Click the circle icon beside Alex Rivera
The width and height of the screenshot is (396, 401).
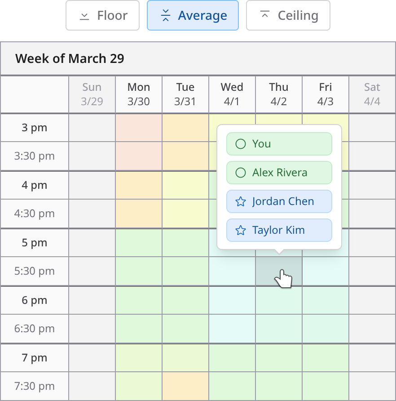pos(241,173)
